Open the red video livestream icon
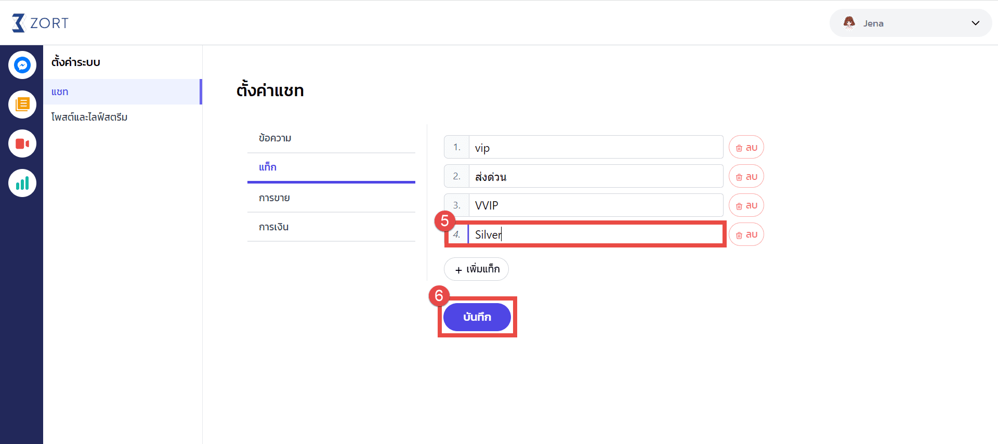The width and height of the screenshot is (998, 444). [x=22, y=143]
